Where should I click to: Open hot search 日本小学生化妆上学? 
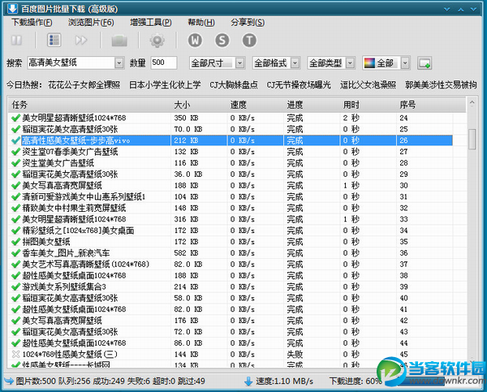point(165,84)
